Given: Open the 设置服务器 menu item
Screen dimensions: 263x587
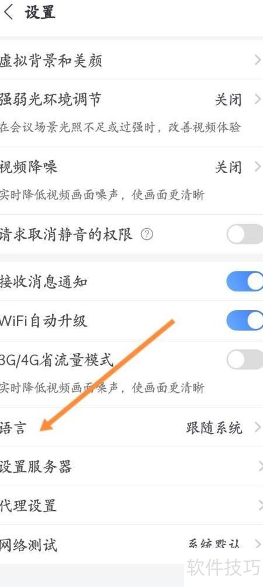Looking at the screenshot, I should point(131,466).
